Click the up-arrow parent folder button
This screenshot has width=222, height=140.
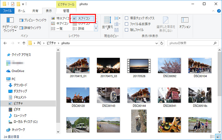[24, 43]
